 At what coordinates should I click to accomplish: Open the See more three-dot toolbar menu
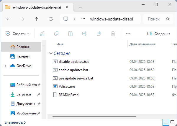click(x=128, y=34)
